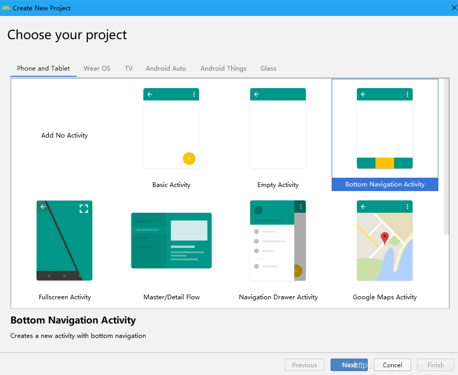458x375 pixels.
Task: Click the highlighted Bottom Navigation Activity label
Action: pos(385,184)
